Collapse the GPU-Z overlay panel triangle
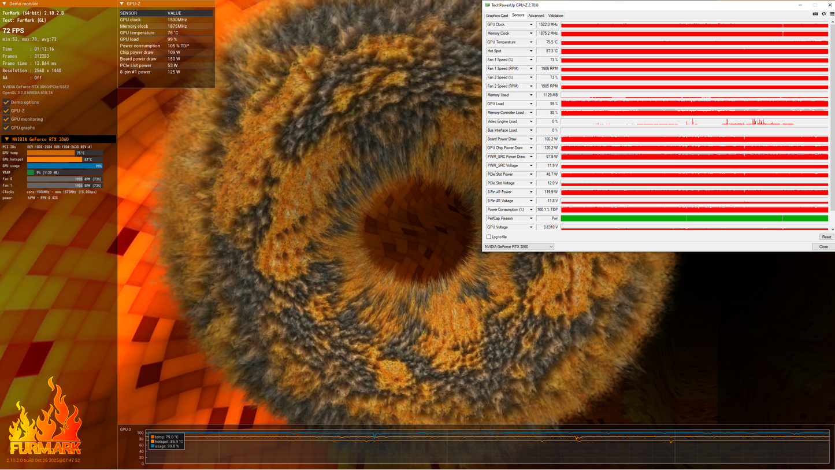Image resolution: width=835 pixels, height=470 pixels. [x=122, y=3]
